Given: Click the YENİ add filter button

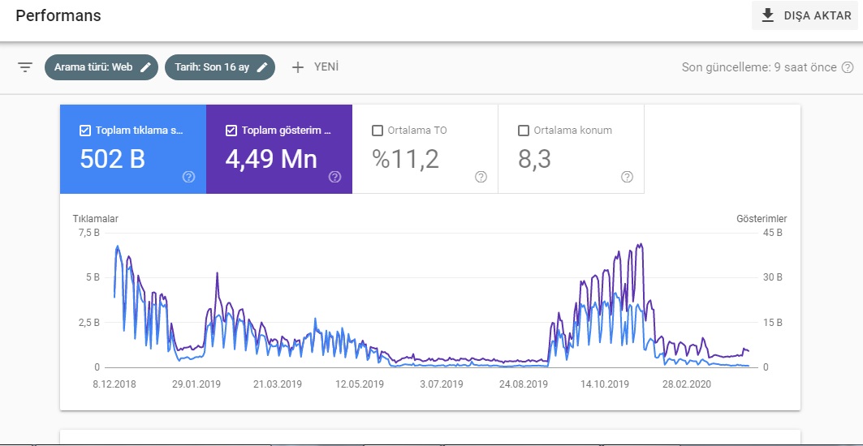Looking at the screenshot, I should (x=315, y=67).
